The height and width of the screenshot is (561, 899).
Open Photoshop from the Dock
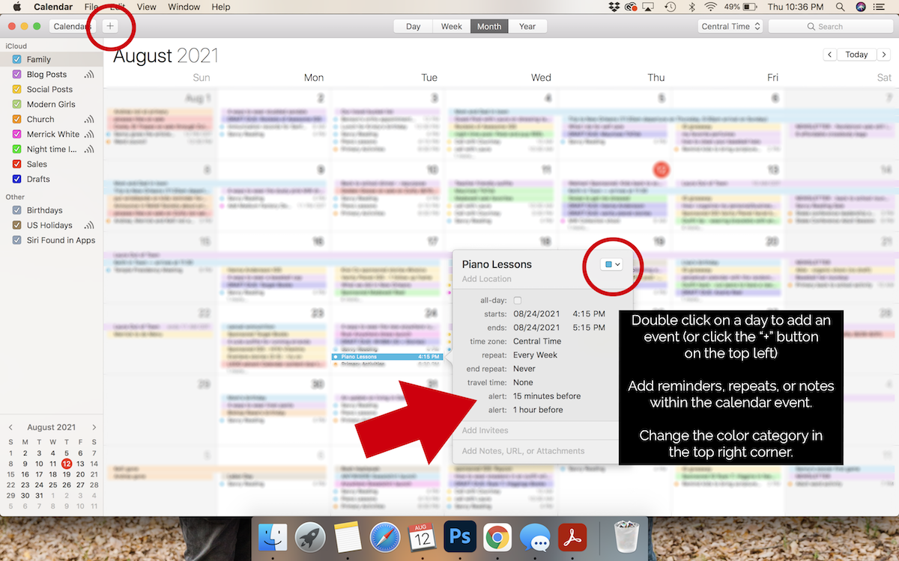[x=460, y=537]
